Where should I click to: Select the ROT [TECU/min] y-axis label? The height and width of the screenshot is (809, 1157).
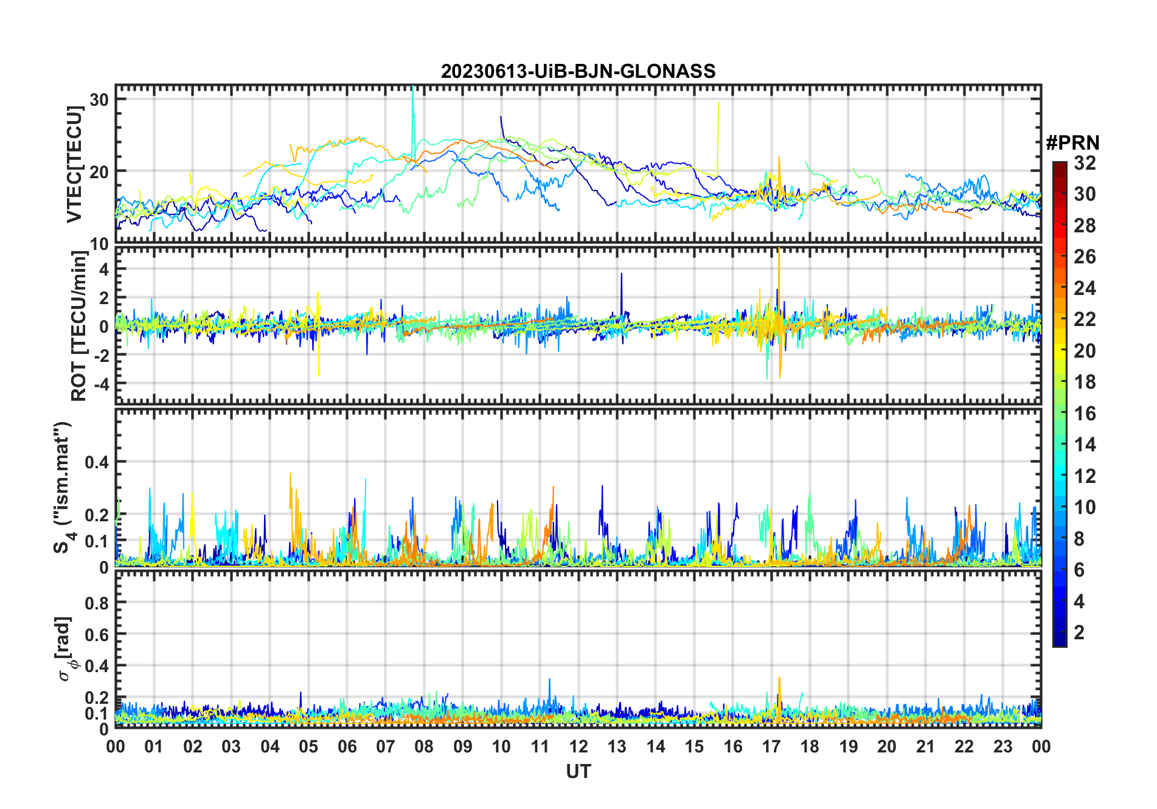[x=78, y=325]
